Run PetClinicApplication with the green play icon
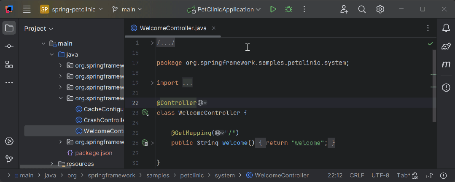Image resolution: width=455 pixels, height=182 pixels. click(x=273, y=9)
